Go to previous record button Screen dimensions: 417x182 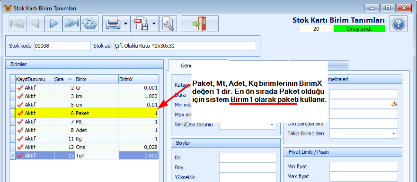[35, 24]
